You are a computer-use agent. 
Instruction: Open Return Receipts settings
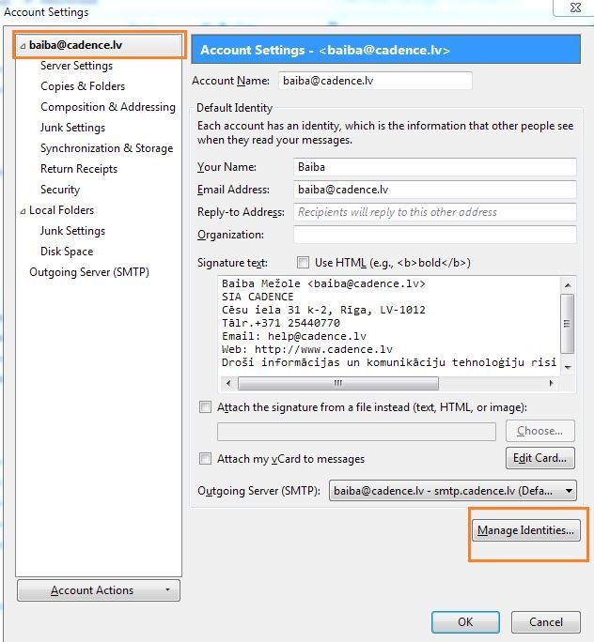click(x=79, y=169)
